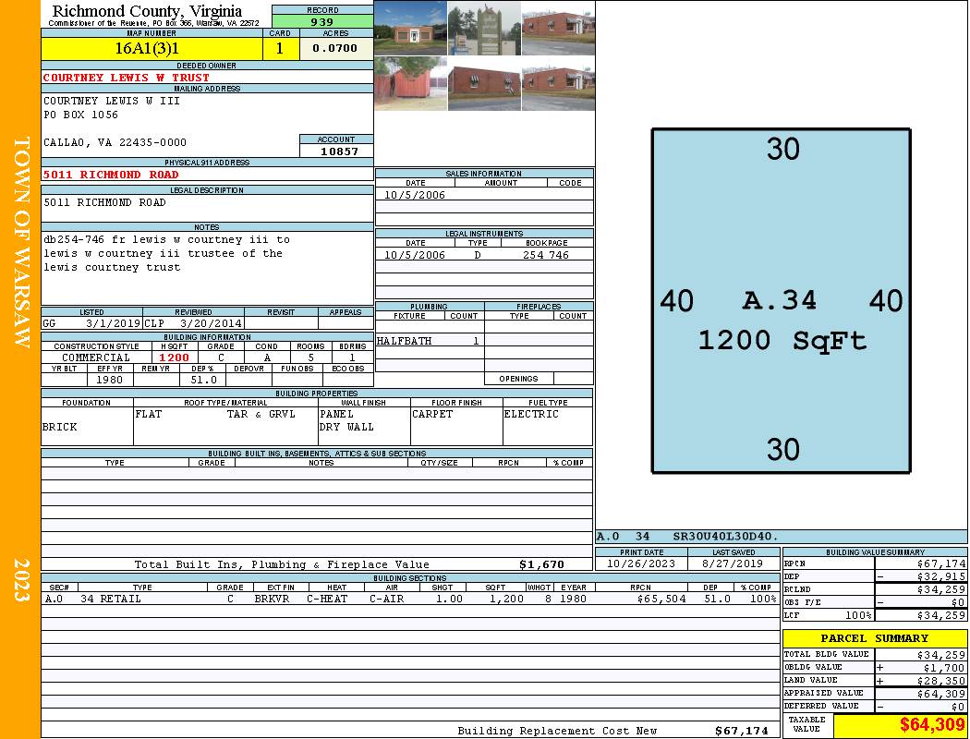The height and width of the screenshot is (739, 970).
Task: Select total built-ins value $1,670
Action: [x=542, y=564]
